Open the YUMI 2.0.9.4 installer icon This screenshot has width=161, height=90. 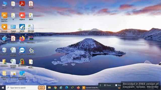point(31,51)
